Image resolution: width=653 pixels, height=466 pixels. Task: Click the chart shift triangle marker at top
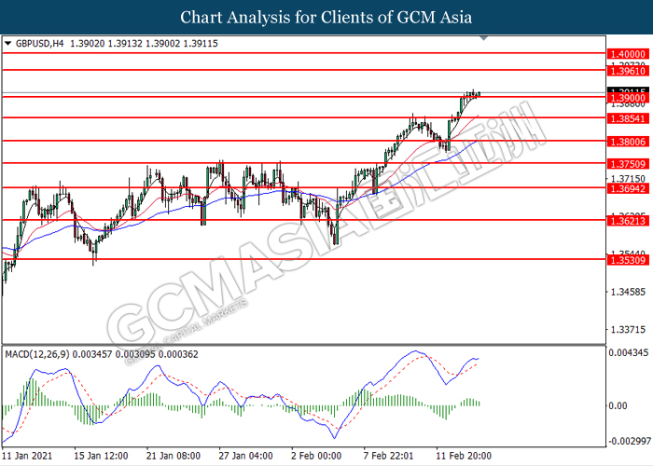[483, 38]
